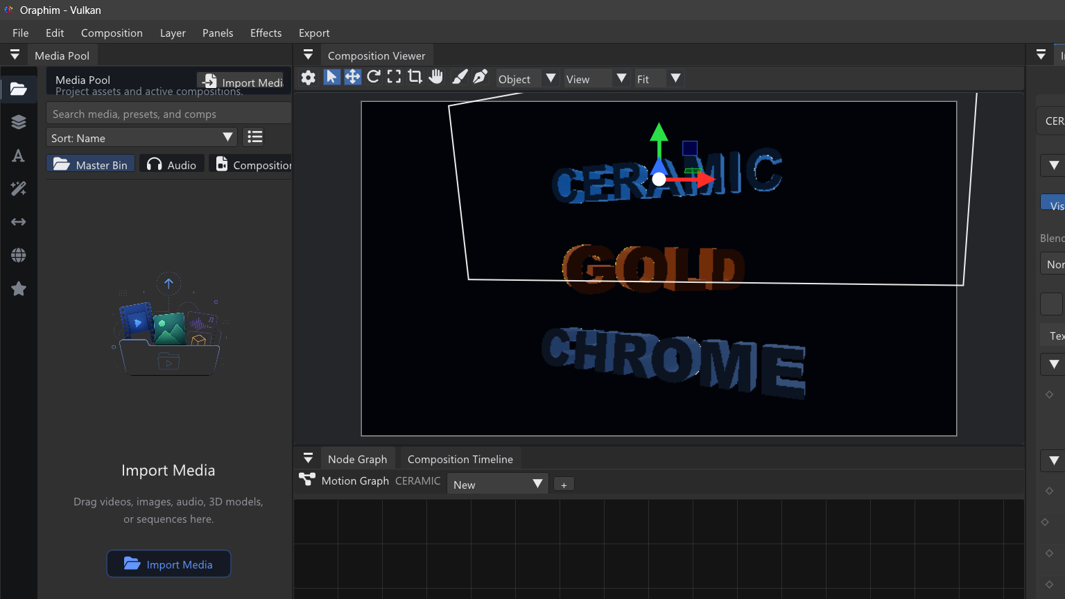The height and width of the screenshot is (599, 1065).
Task: Toggle the bottommost keyframe diamond in properties
Action: 1049,584
